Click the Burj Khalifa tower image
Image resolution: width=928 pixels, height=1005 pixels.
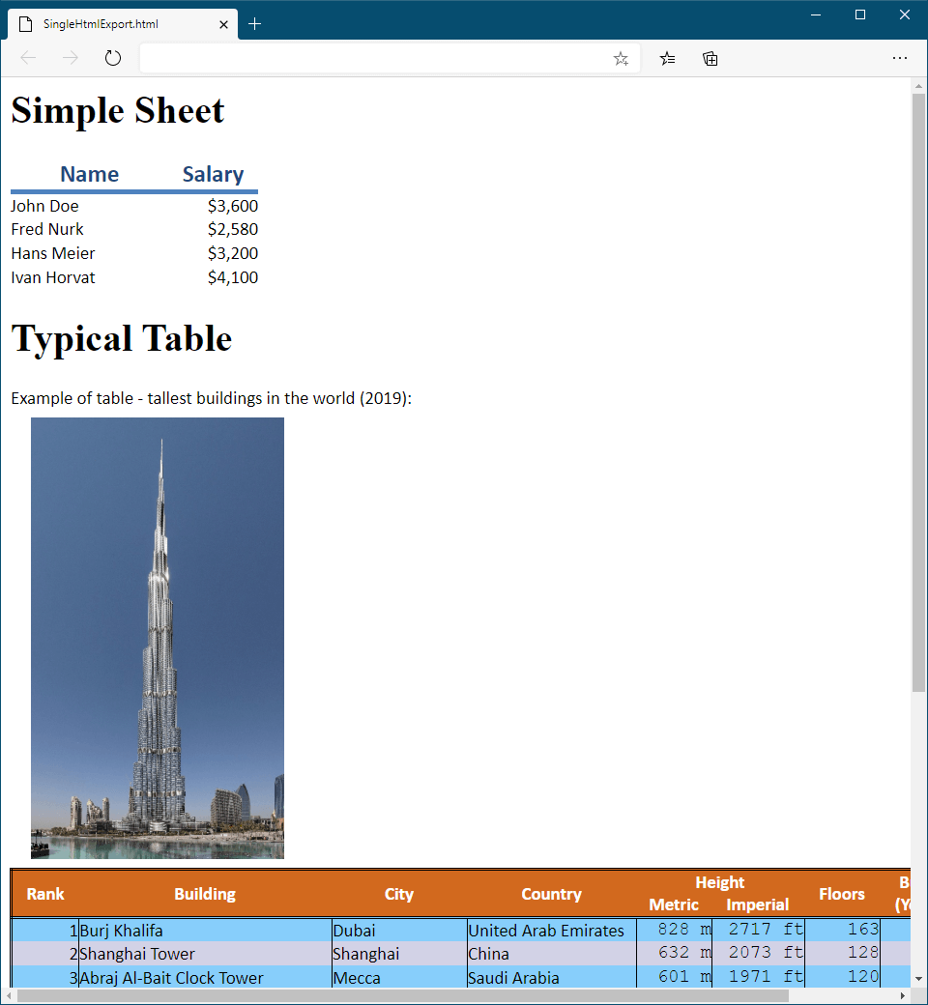157,638
